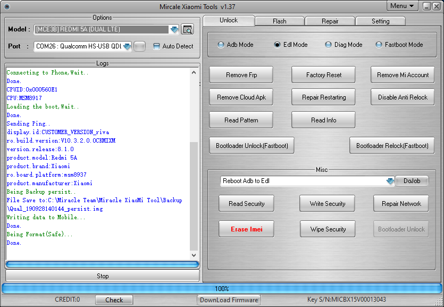The height and width of the screenshot is (307, 444).
Task: Click the app icon in the title bar
Action: [x=7, y=6]
